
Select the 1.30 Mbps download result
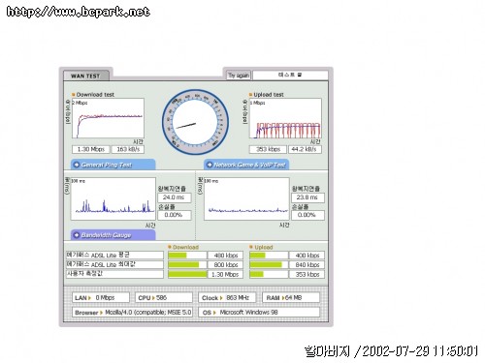91,149
